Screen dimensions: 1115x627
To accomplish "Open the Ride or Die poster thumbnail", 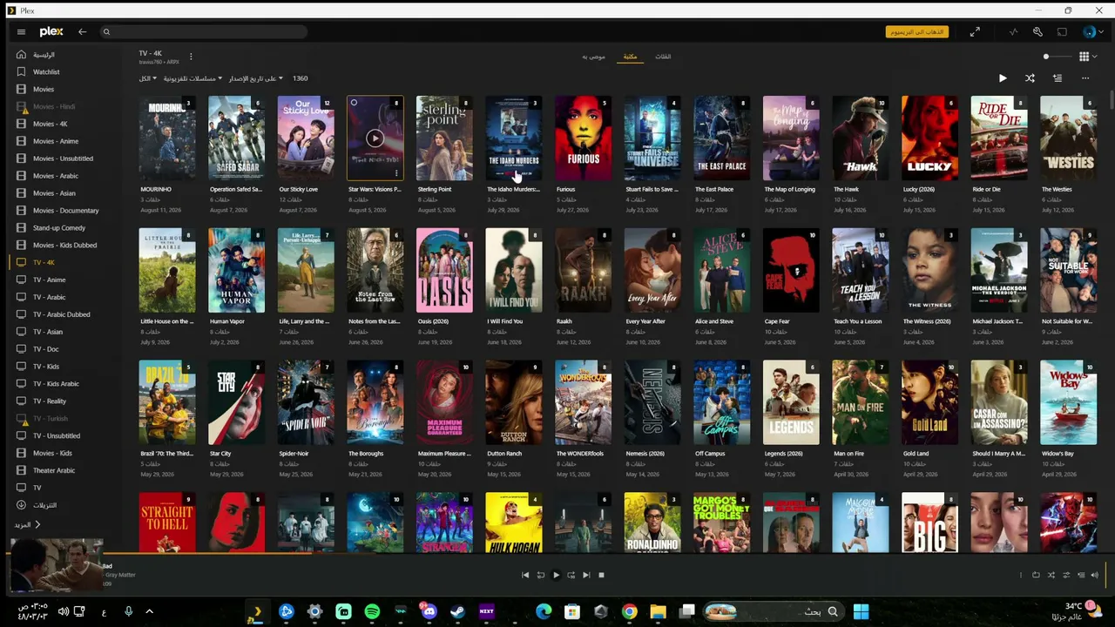I will pyautogui.click(x=999, y=138).
